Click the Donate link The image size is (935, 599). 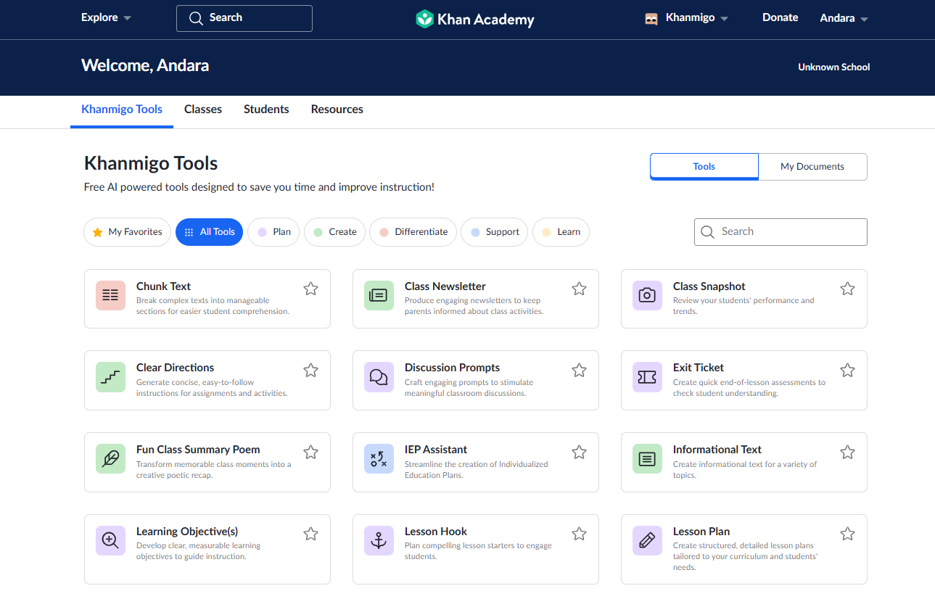coord(780,17)
